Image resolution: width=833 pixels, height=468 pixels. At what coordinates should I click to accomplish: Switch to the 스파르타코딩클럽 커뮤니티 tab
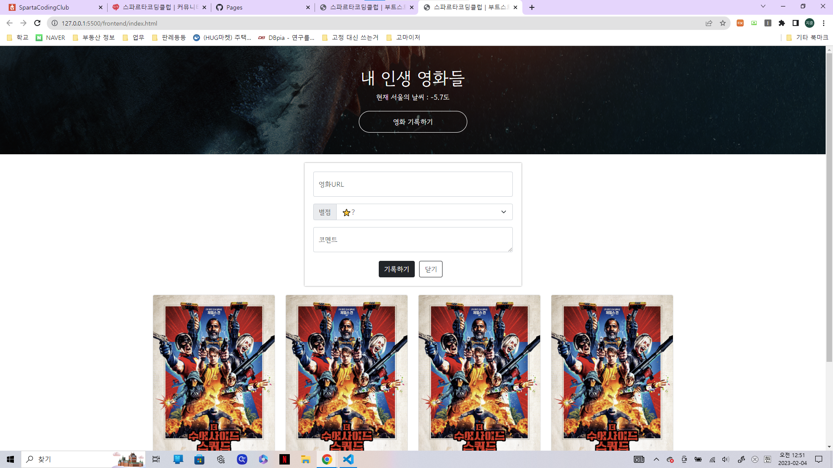pyautogui.click(x=159, y=7)
